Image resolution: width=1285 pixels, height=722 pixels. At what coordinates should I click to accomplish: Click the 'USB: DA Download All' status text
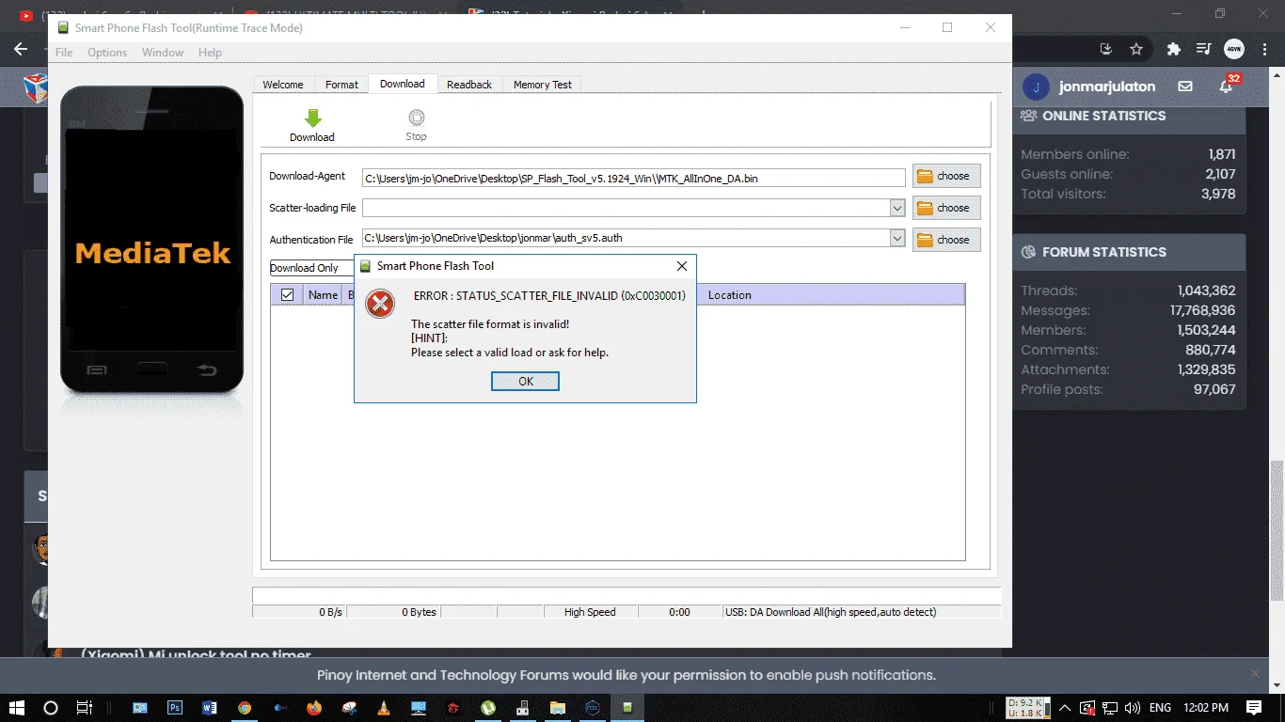click(x=831, y=612)
